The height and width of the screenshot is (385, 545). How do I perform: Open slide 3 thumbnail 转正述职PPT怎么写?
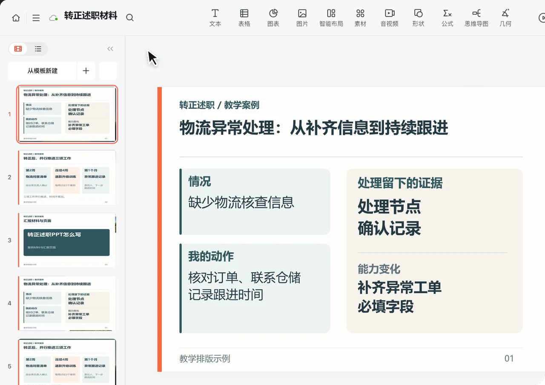67,240
